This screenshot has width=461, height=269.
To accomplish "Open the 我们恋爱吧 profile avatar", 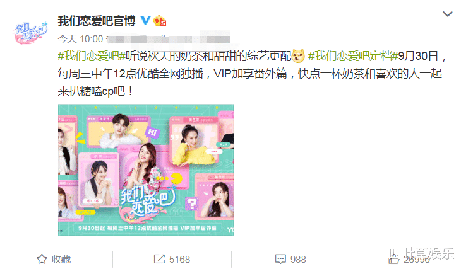I will [x=30, y=32].
